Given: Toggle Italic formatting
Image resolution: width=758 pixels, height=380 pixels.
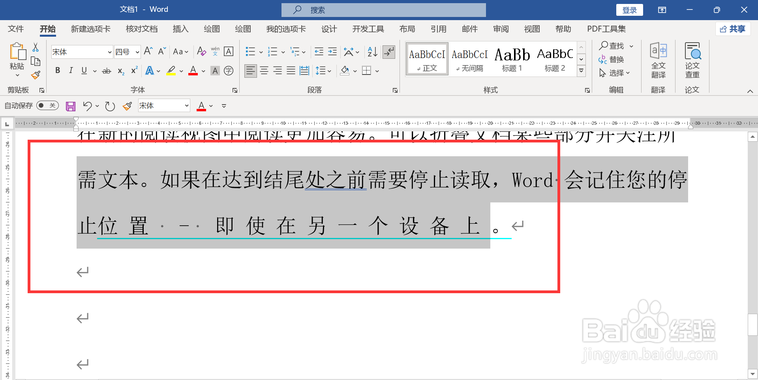Looking at the screenshot, I should point(71,71).
